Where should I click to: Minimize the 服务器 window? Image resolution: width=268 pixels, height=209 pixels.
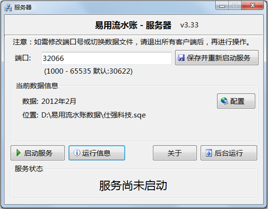[x=222, y=6]
